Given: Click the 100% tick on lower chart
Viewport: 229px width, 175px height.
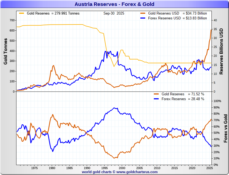Looking at the screenshot, I should point(217,101).
